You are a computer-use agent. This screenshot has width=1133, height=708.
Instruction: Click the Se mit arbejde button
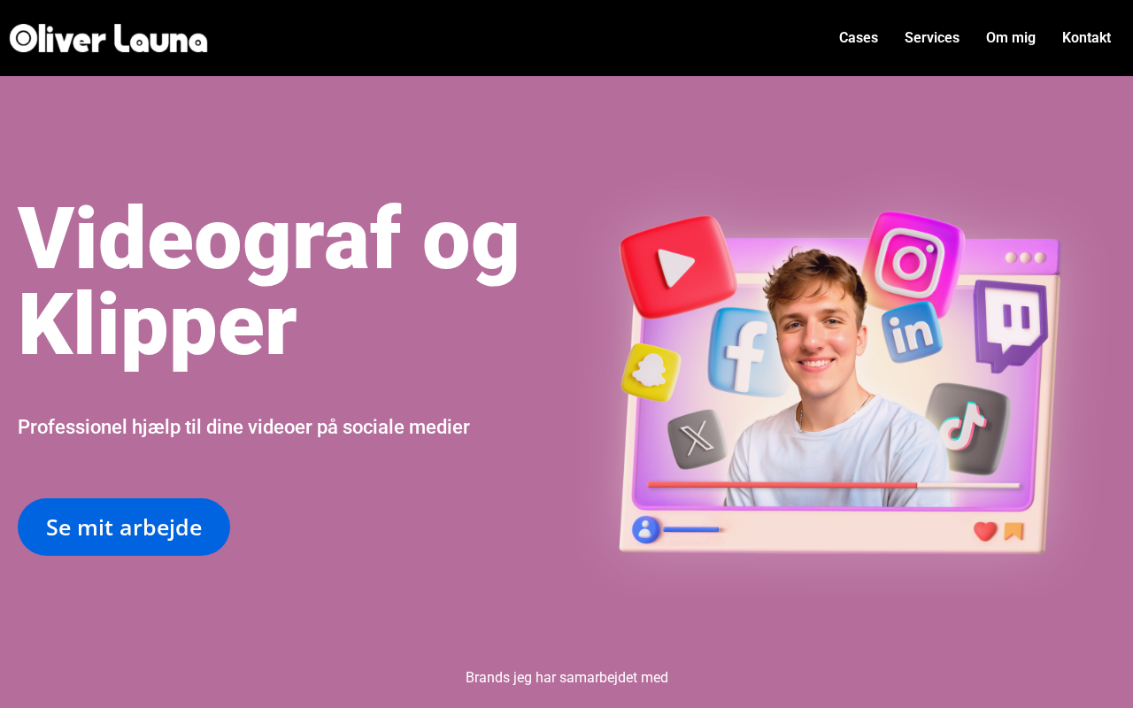[x=124, y=527]
